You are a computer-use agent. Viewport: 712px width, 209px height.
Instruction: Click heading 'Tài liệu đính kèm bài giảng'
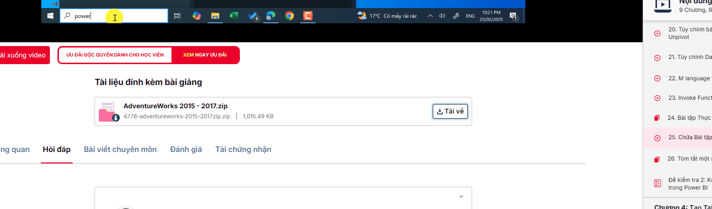pos(149,82)
